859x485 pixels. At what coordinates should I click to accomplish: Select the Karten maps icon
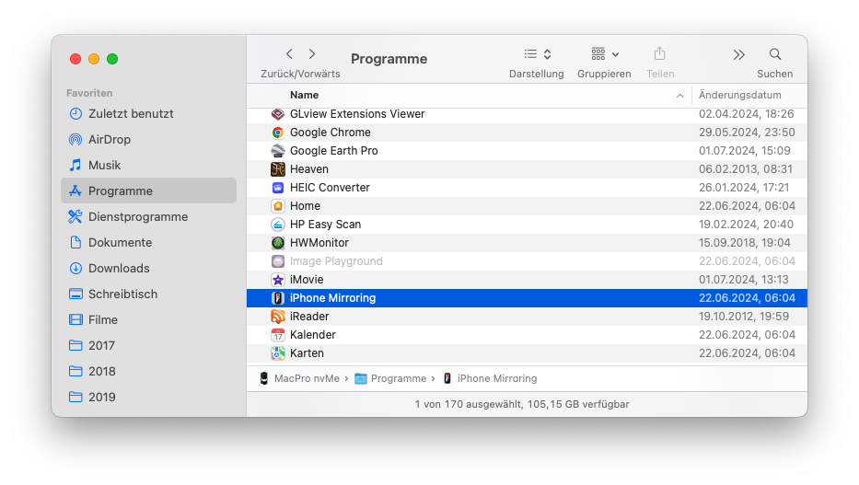click(x=278, y=353)
